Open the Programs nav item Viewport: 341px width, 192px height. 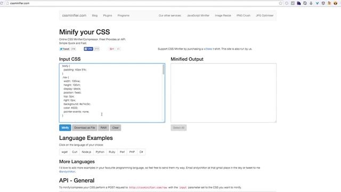click(123, 15)
